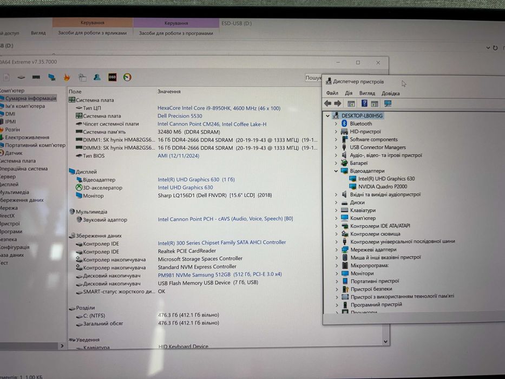Switch to Засоби для роботи з ярликами tab
The height and width of the screenshot is (379, 505).
(92, 33)
